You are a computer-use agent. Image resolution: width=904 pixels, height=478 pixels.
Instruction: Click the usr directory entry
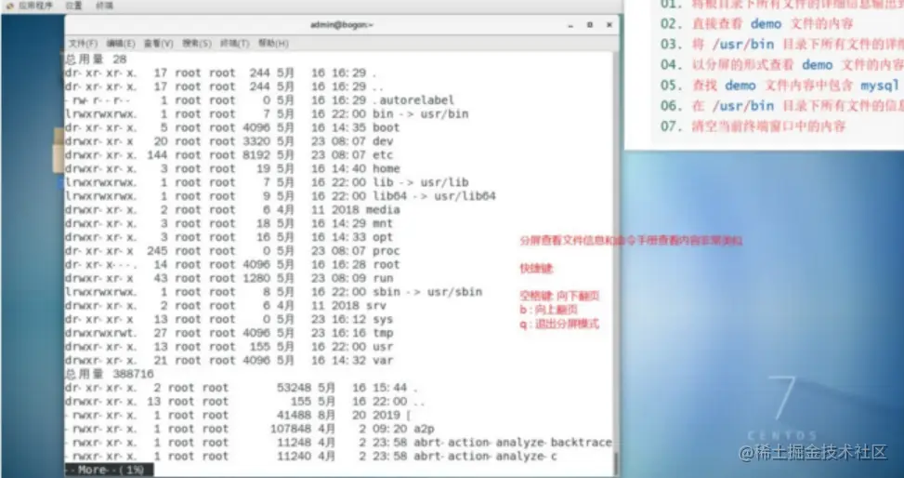(384, 347)
